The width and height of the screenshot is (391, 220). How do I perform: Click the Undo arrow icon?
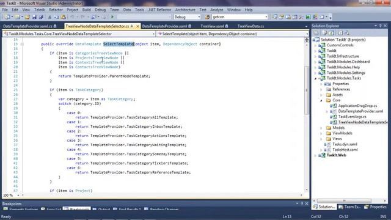click(72, 17)
